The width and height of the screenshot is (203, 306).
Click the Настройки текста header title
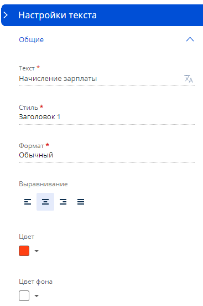[x=58, y=15]
